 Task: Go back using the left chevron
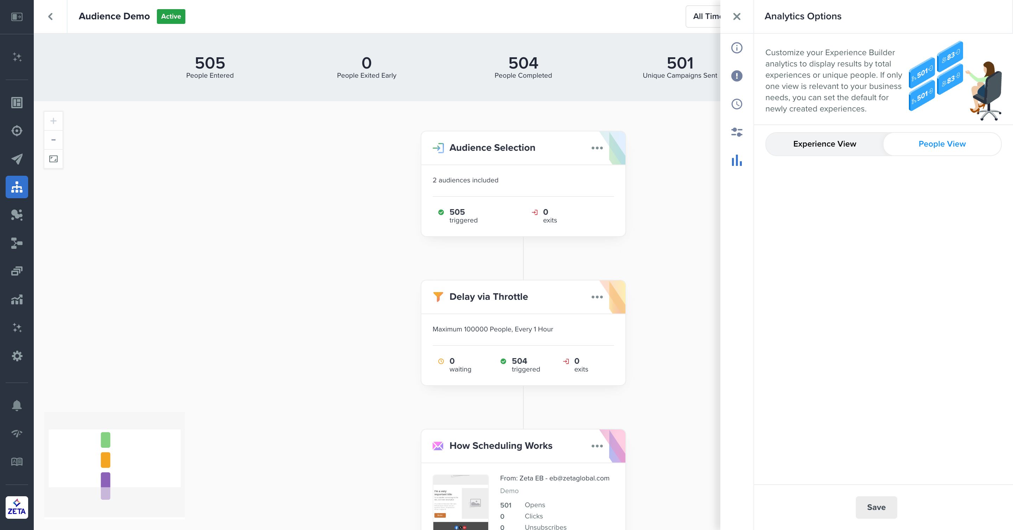tap(50, 17)
